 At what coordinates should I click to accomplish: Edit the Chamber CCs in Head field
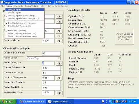tap(51, 53)
